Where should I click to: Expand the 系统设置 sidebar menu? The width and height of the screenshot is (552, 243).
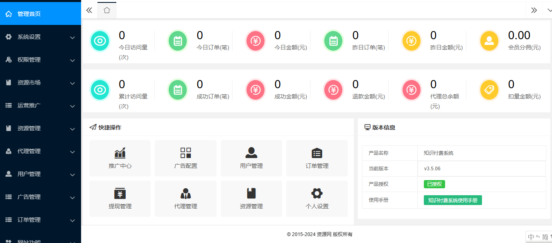point(40,37)
